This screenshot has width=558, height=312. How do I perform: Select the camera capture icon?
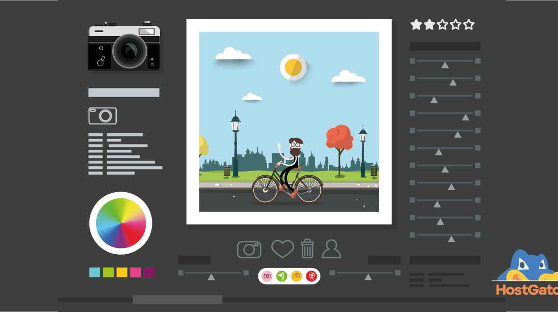click(x=249, y=248)
